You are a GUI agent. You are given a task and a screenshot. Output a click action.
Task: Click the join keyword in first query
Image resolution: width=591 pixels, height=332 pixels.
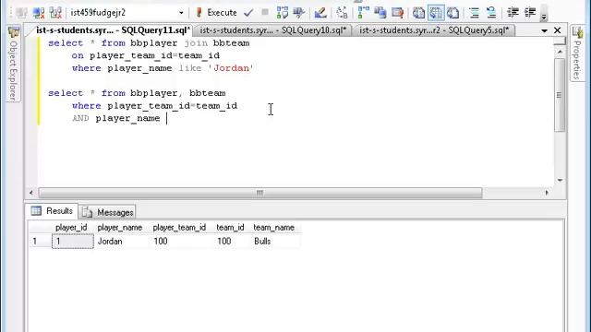[x=196, y=43]
